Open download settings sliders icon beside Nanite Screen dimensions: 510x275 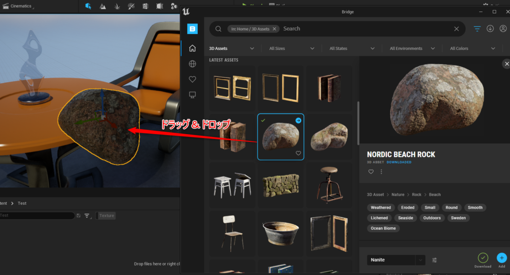pyautogui.click(x=434, y=260)
